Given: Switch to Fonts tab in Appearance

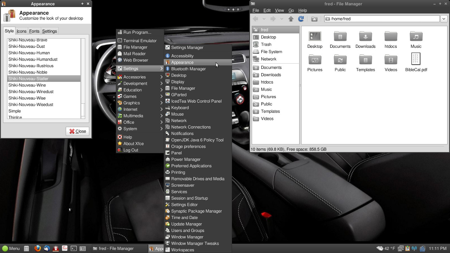Looking at the screenshot, I should click(x=34, y=31).
